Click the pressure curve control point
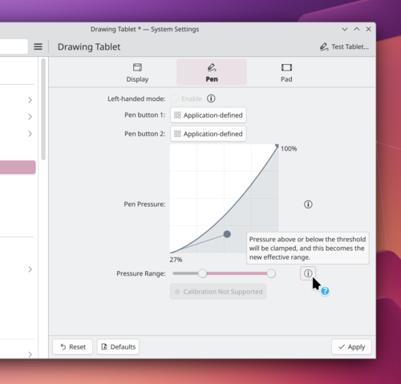Screen dimensions: 401x384 tap(227, 234)
